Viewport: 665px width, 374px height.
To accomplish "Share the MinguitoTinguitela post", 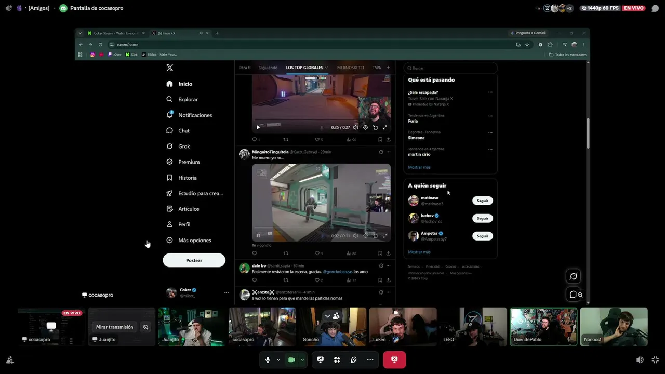I will click(x=388, y=253).
